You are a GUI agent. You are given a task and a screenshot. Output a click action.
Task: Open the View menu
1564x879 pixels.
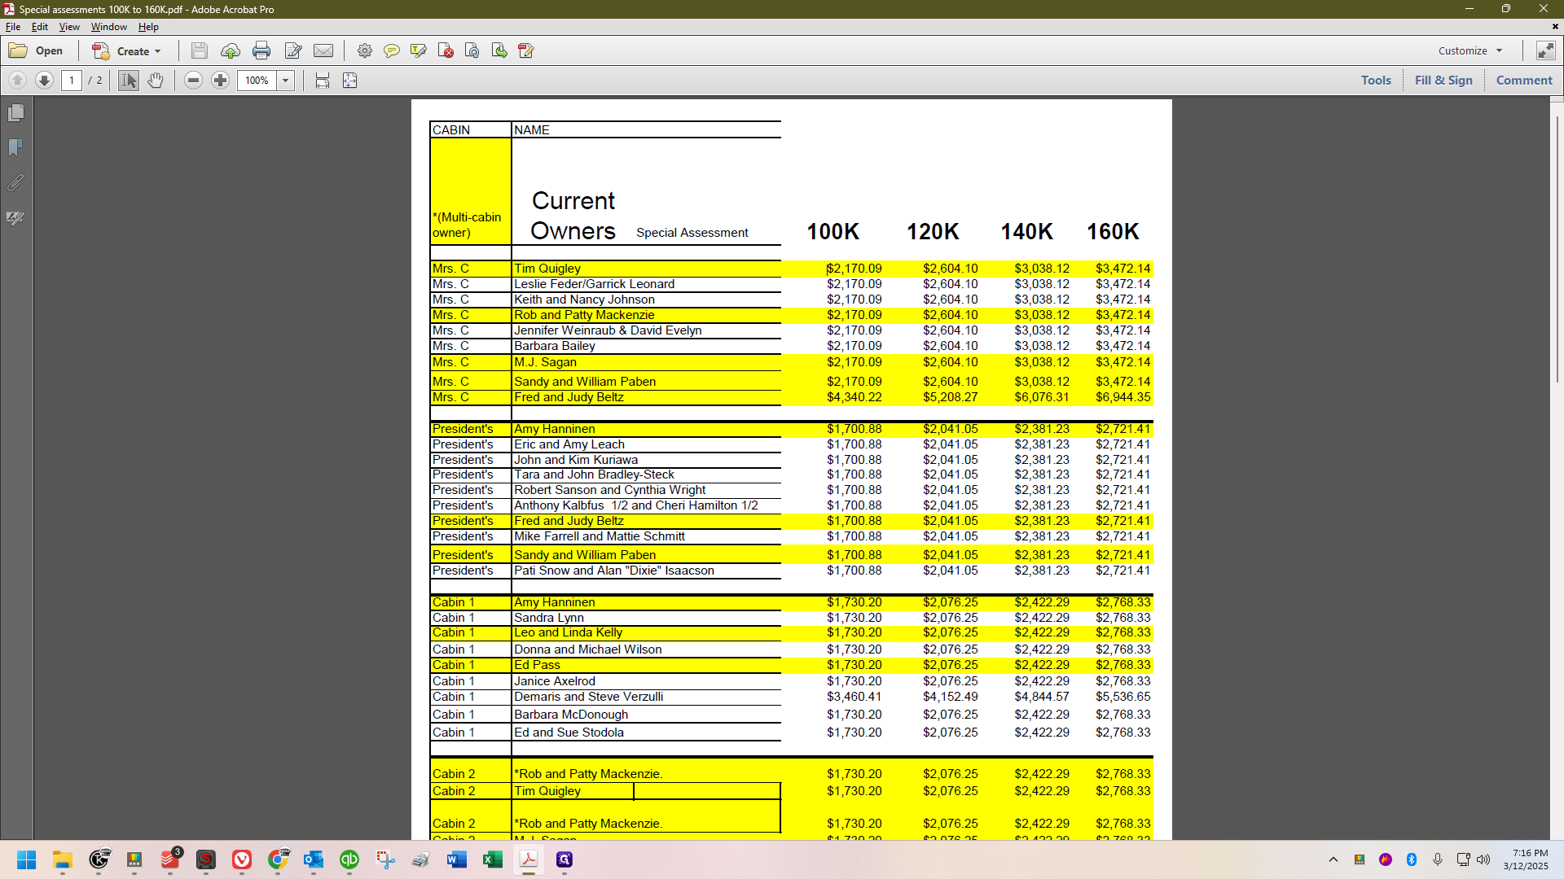coord(69,27)
